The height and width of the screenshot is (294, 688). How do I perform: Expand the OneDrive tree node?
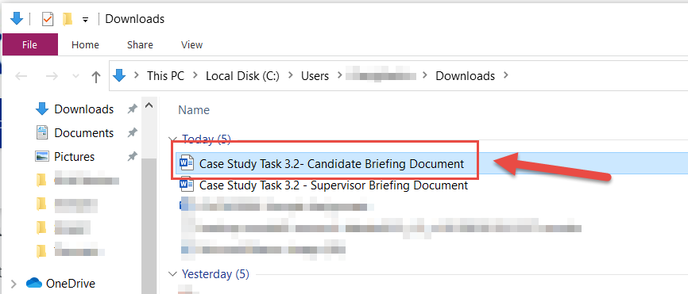tap(14, 284)
